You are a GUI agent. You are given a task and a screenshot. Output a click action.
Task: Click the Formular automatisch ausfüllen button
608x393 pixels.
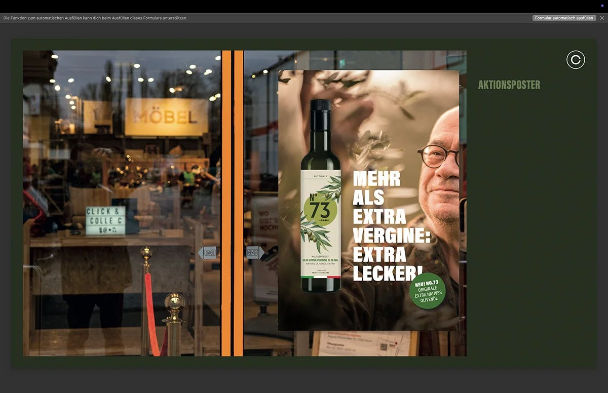tap(564, 18)
